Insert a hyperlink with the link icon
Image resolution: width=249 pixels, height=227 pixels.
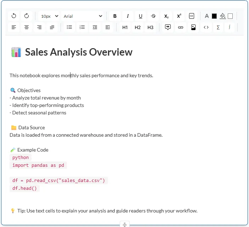tap(181, 27)
